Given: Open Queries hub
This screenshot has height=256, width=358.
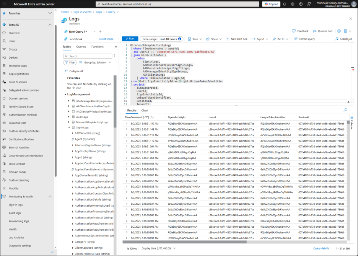Looking at the screenshot, I should 322,31.
